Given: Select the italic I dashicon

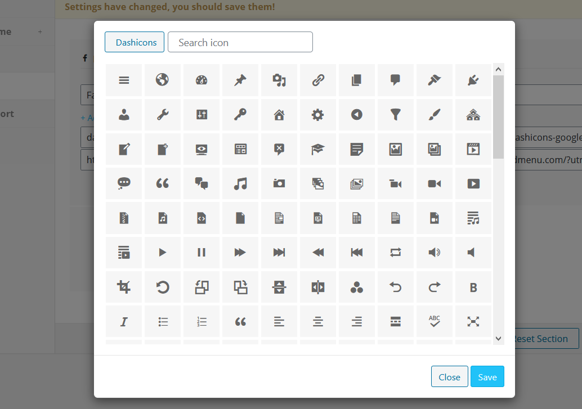Looking at the screenshot, I should click(x=124, y=321).
